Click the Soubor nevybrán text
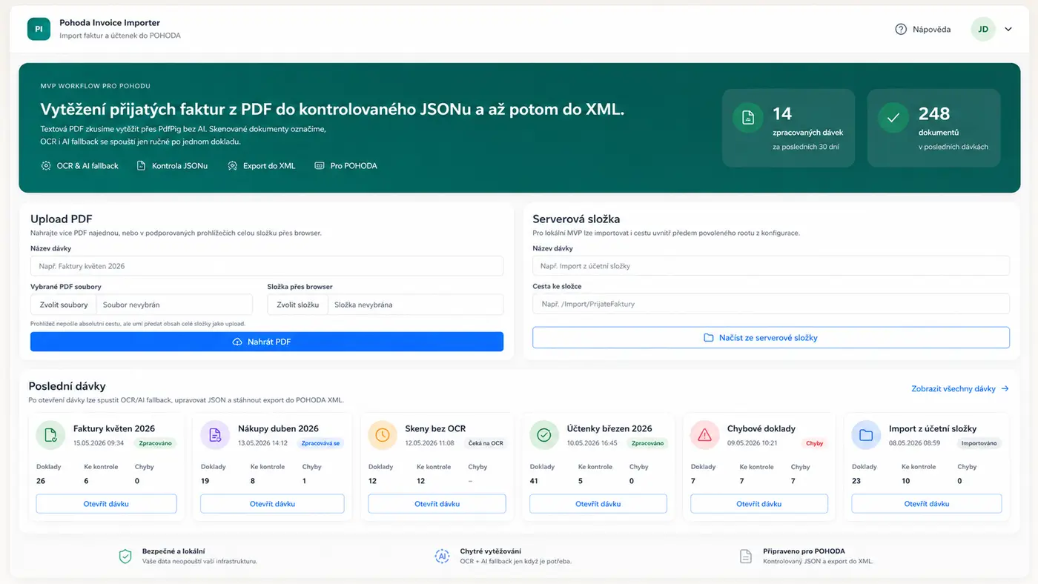 point(131,305)
